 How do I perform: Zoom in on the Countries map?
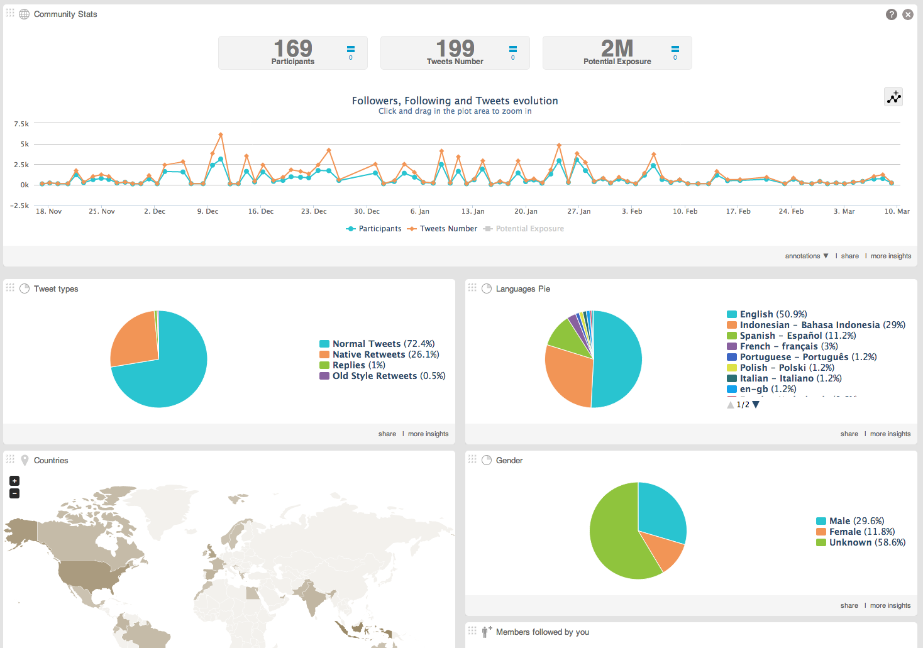pos(14,481)
